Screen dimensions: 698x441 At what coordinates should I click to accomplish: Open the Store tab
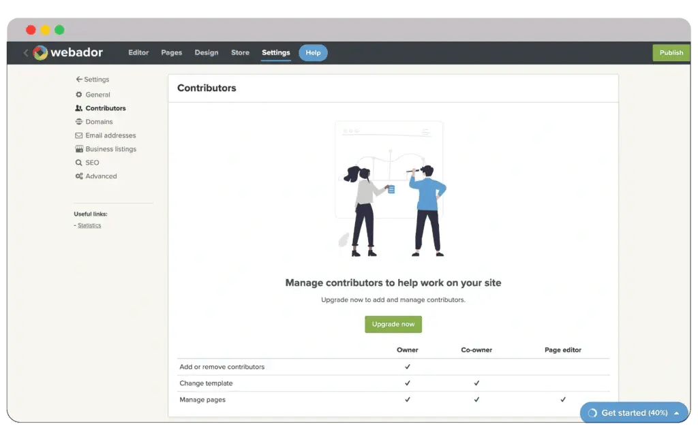[240, 52]
